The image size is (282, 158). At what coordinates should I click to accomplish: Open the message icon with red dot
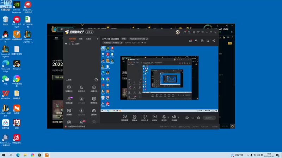(x=185, y=32)
